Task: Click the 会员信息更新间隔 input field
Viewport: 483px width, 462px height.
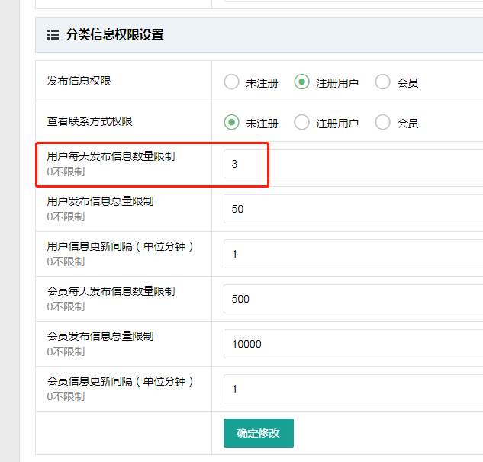Action: coord(353,389)
